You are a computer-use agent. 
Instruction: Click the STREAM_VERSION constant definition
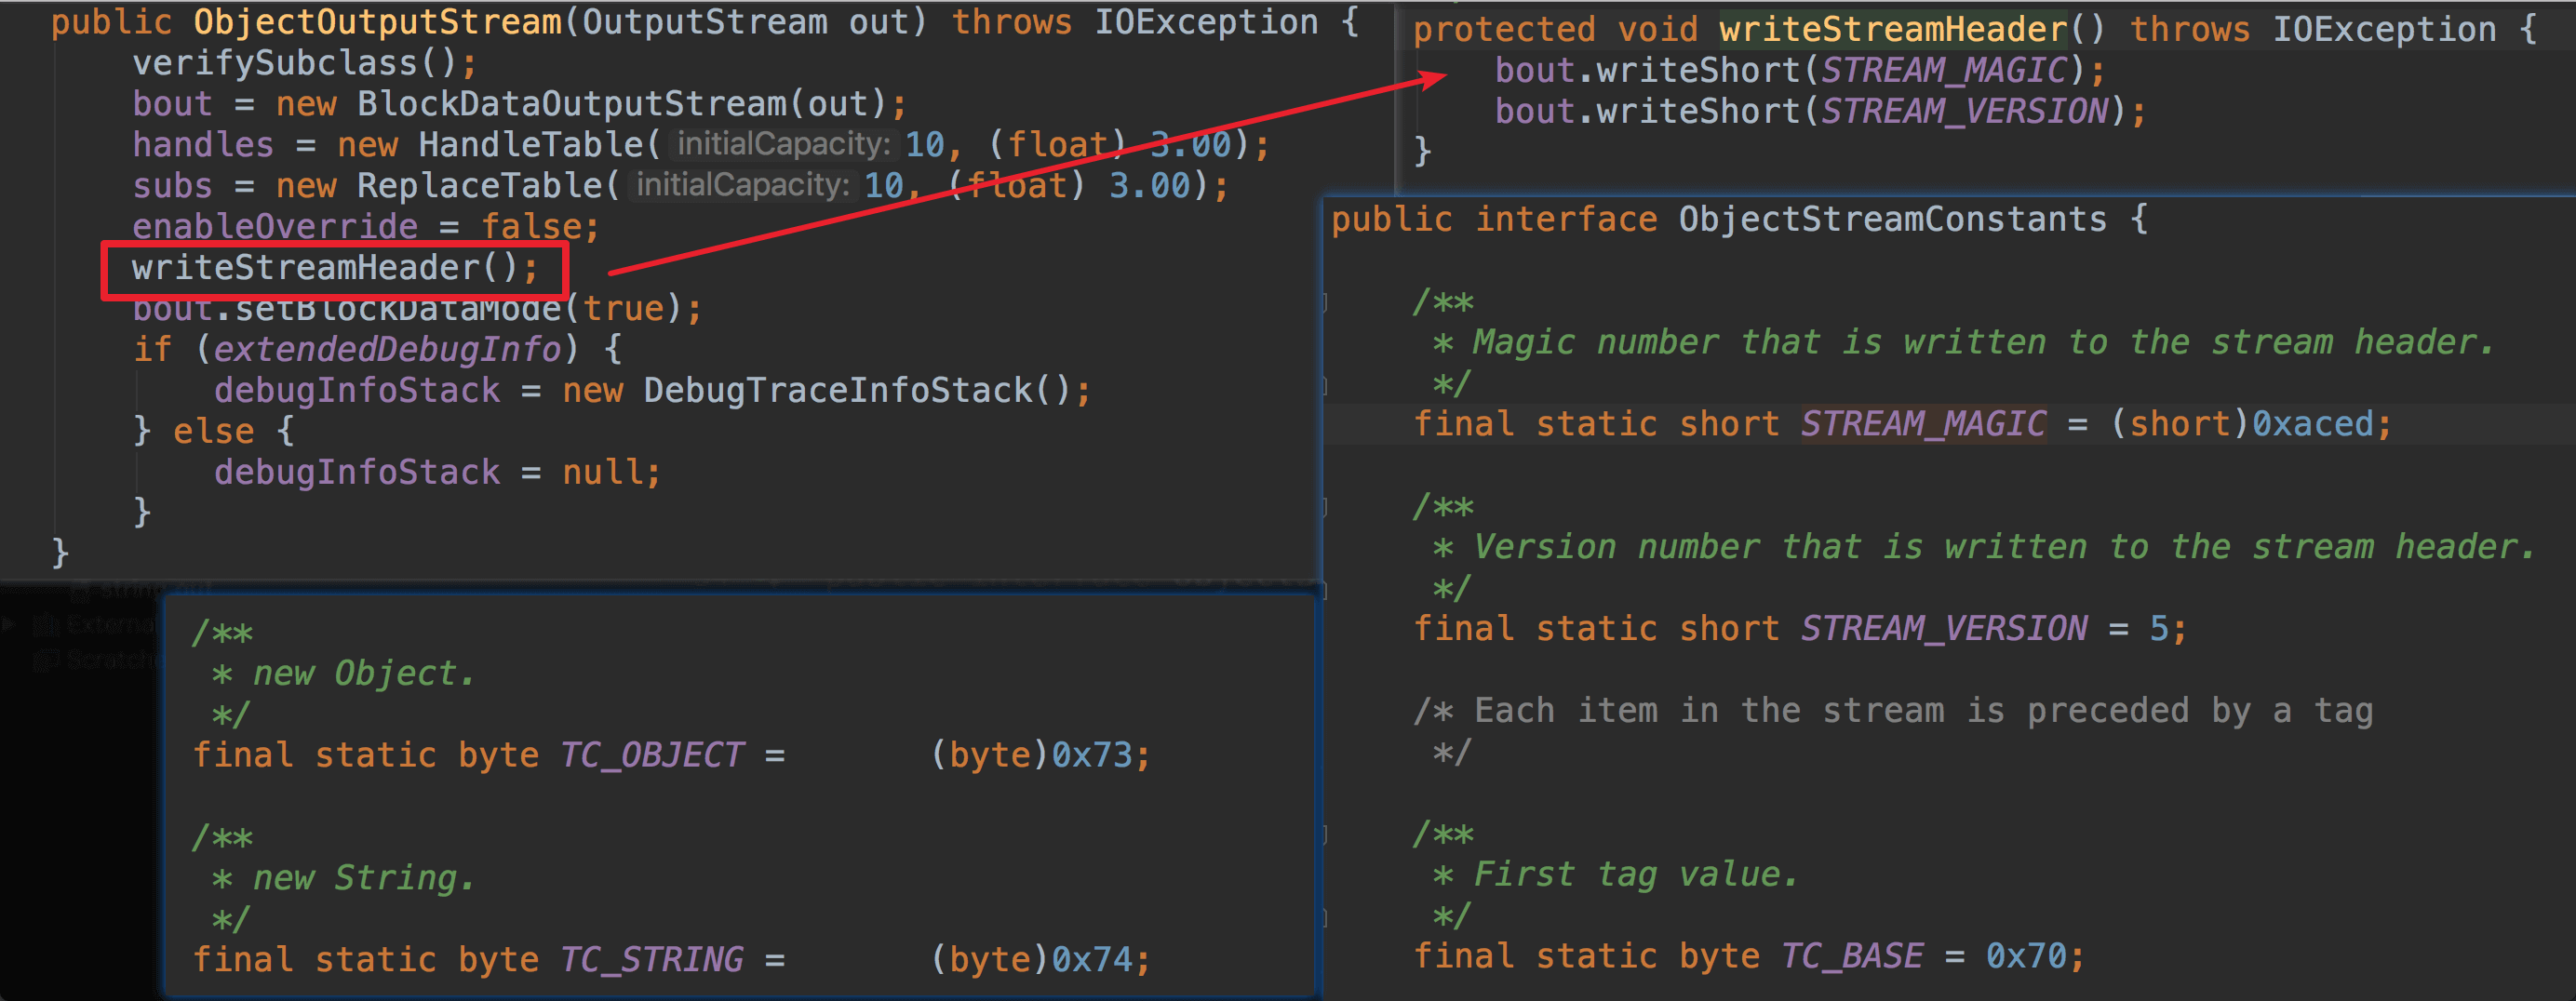[x=1944, y=629]
